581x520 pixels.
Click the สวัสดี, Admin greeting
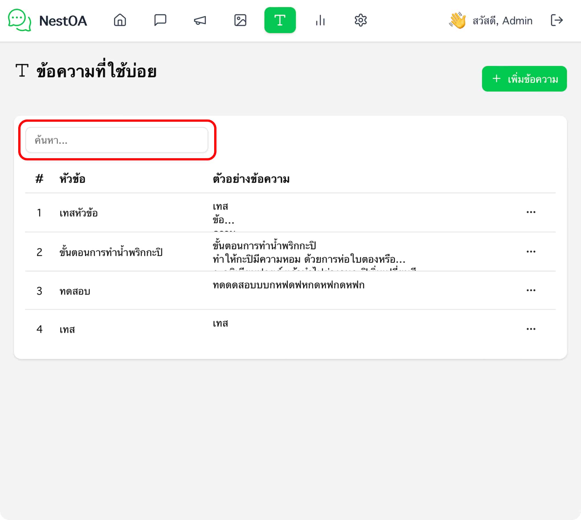(502, 20)
